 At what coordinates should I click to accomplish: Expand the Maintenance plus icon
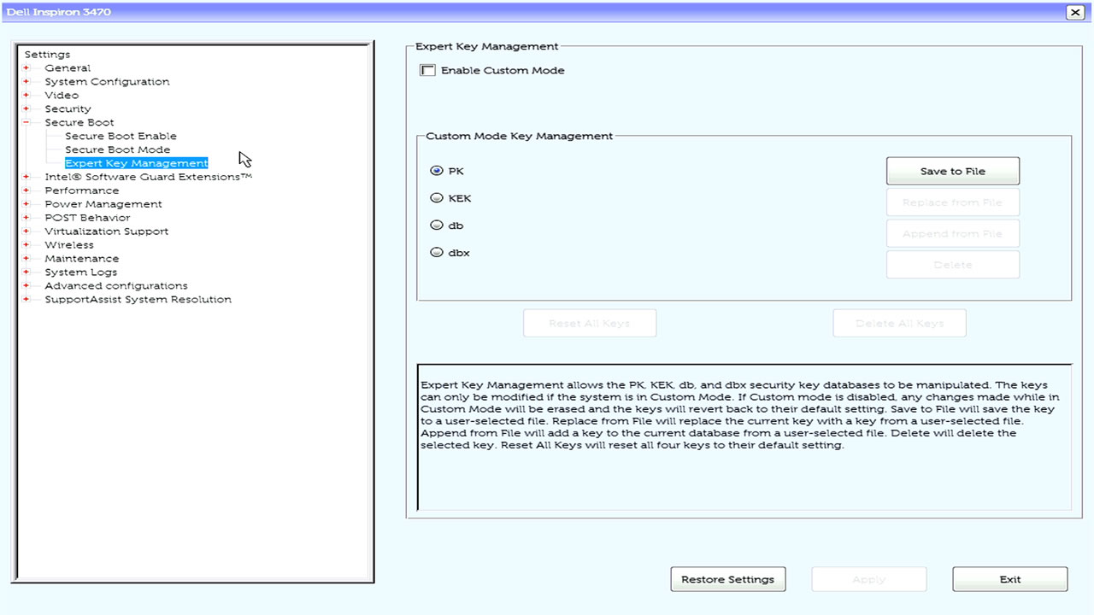point(26,259)
